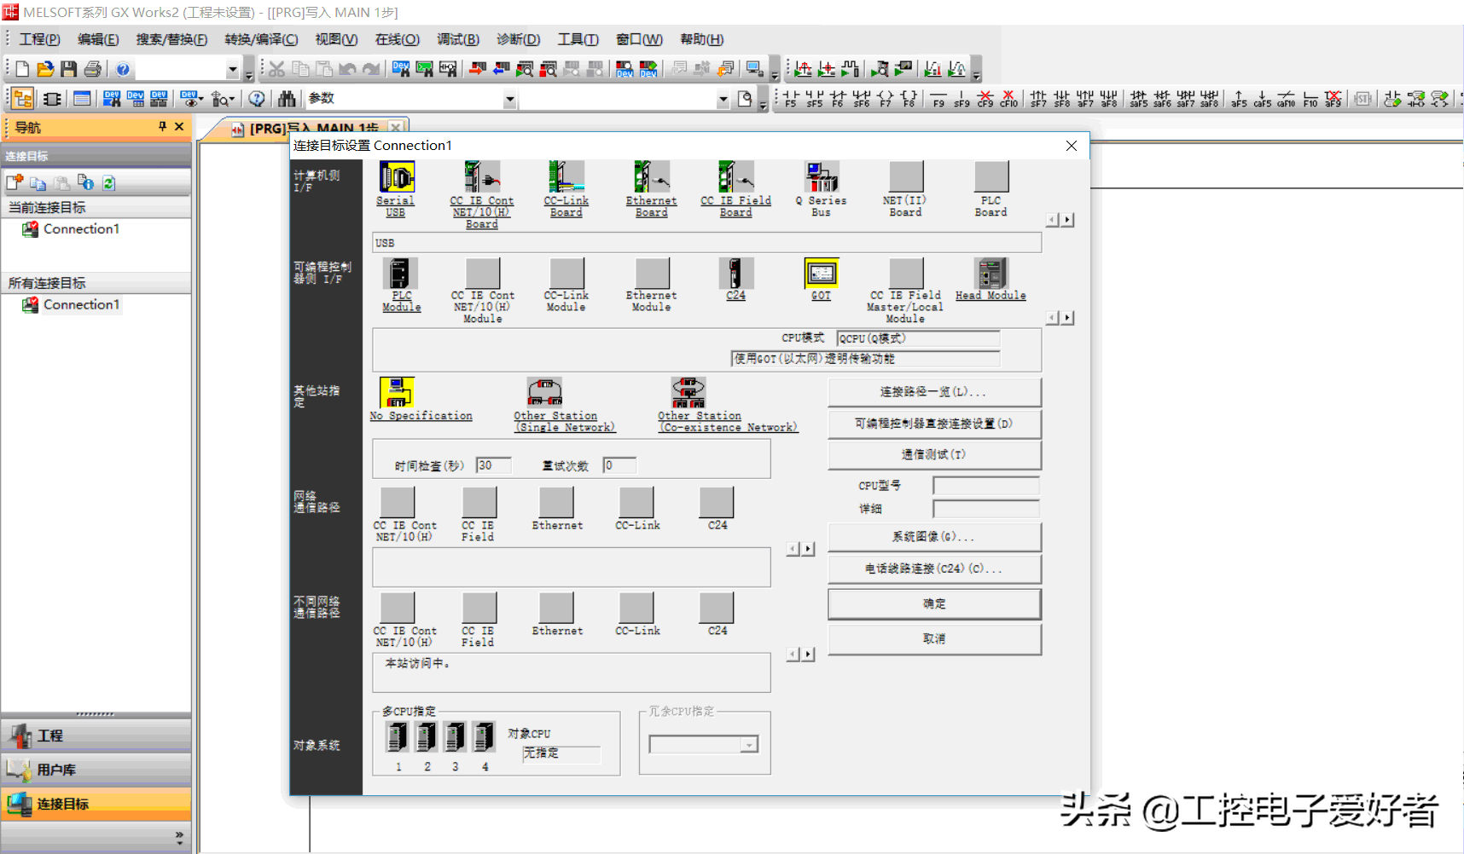Viewport: 1464px width, 854px height.
Task: Open the 在线(O) menu
Action: click(397, 39)
